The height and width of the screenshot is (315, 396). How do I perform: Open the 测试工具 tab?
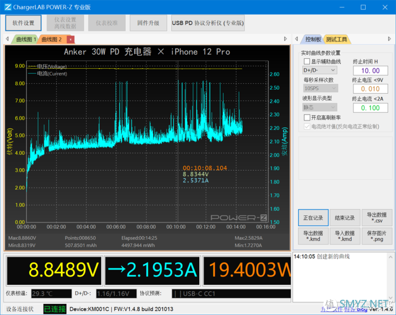(337, 40)
